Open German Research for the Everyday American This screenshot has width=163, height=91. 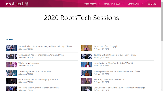38,80
